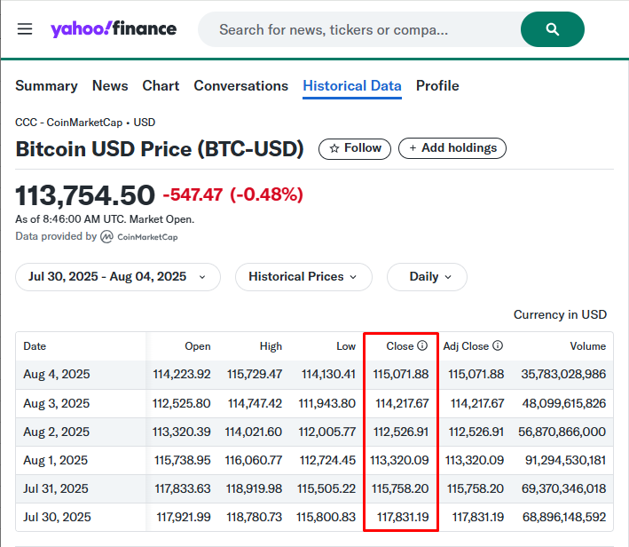Select the Aug 2, 2025 date cell
Image resolution: width=629 pixels, height=547 pixels.
tap(57, 432)
